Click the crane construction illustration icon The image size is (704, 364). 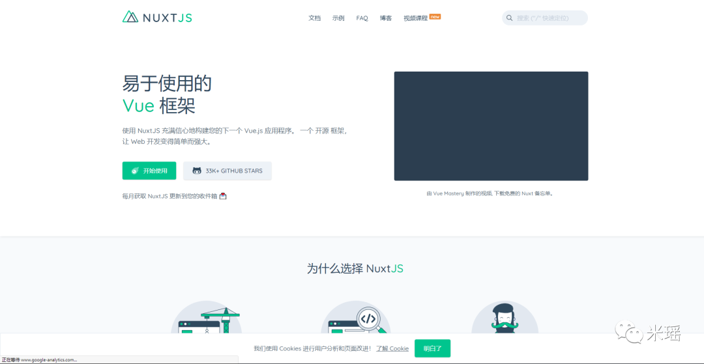206,317
